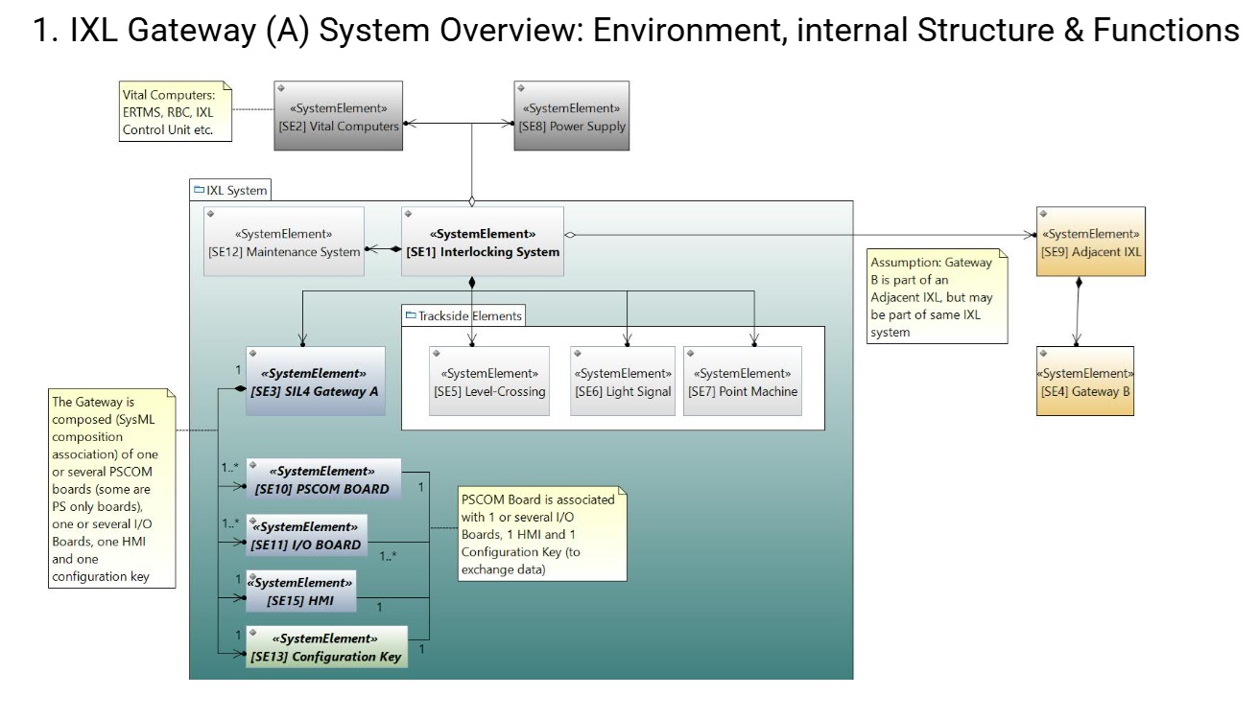The width and height of the screenshot is (1258, 719).
Task: Click the corner icon in Adjacent IXL block
Action: pos(1044,214)
